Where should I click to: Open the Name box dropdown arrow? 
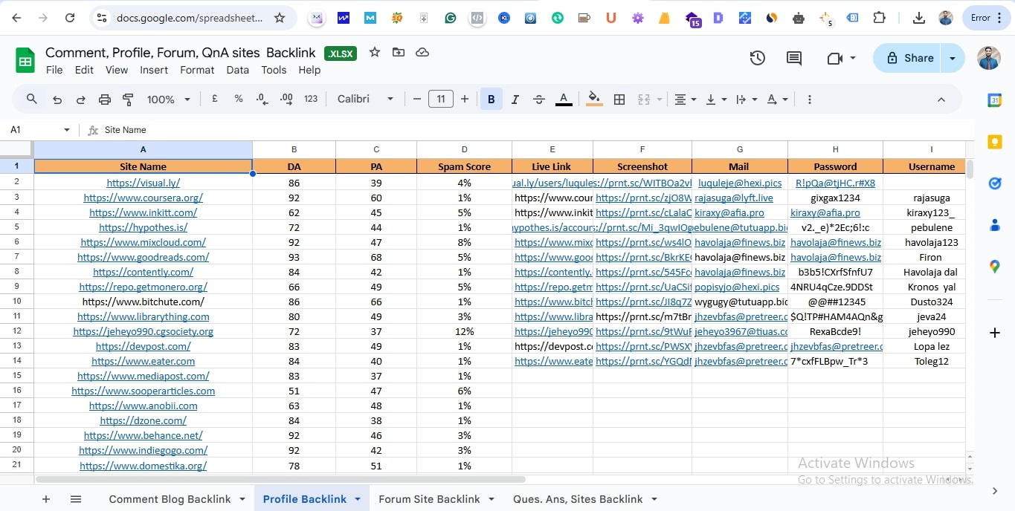point(67,130)
